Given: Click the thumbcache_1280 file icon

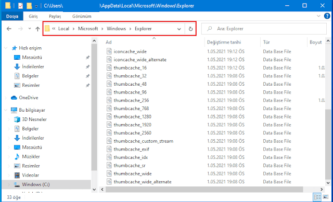Looking at the screenshot, I should click(109, 117).
